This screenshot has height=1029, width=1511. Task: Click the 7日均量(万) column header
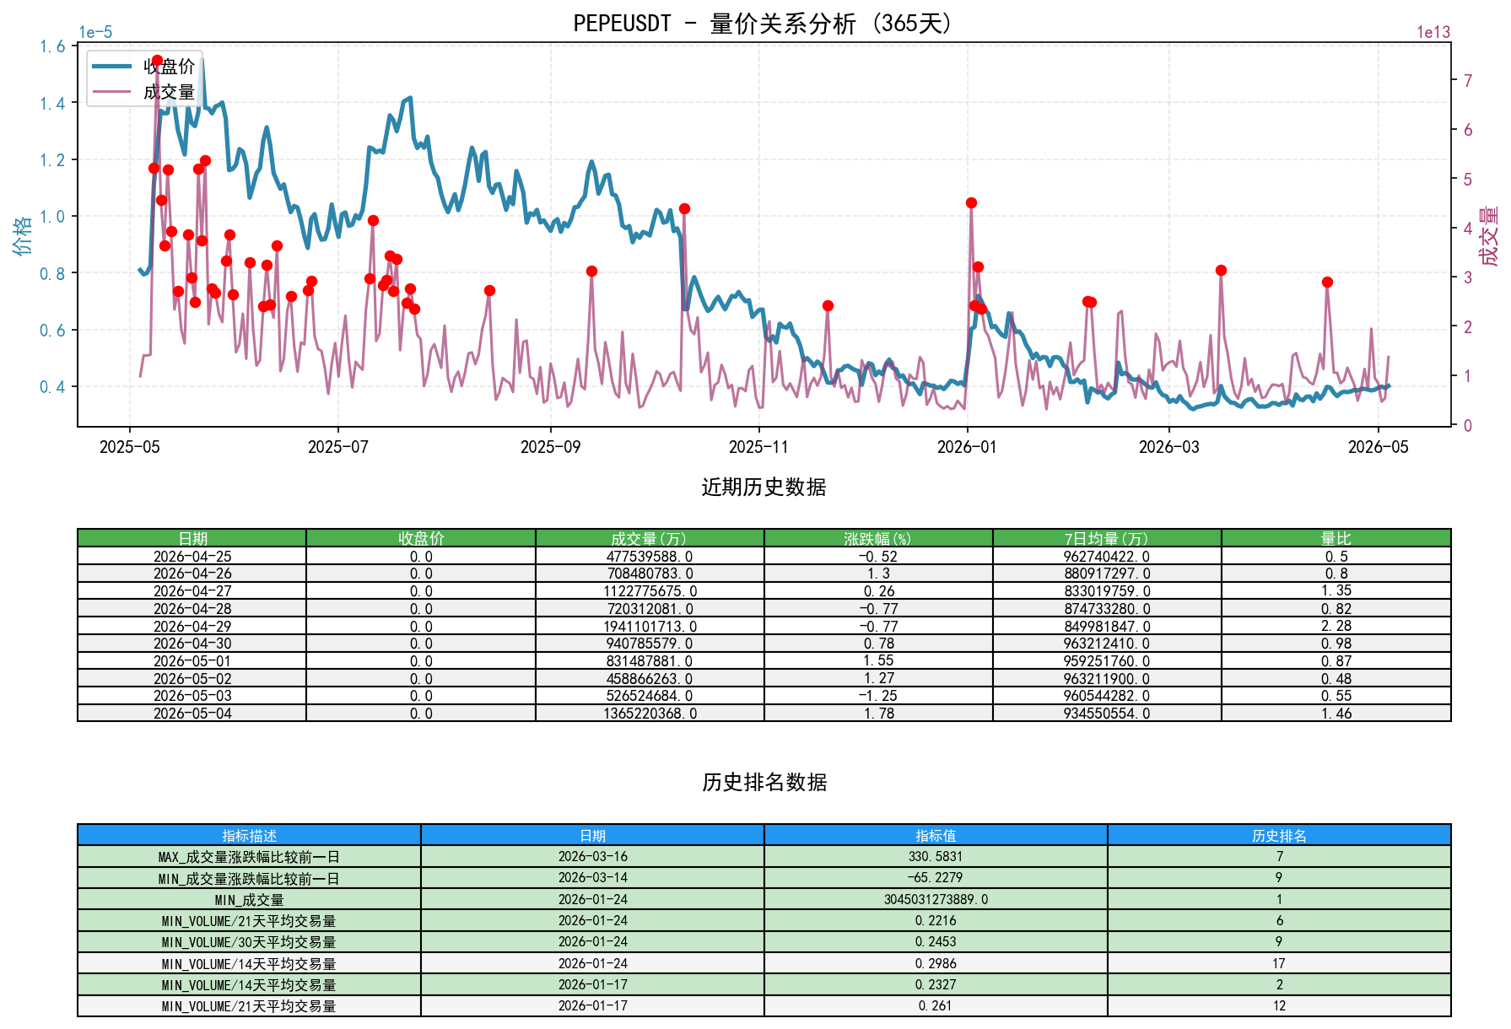tap(1107, 538)
